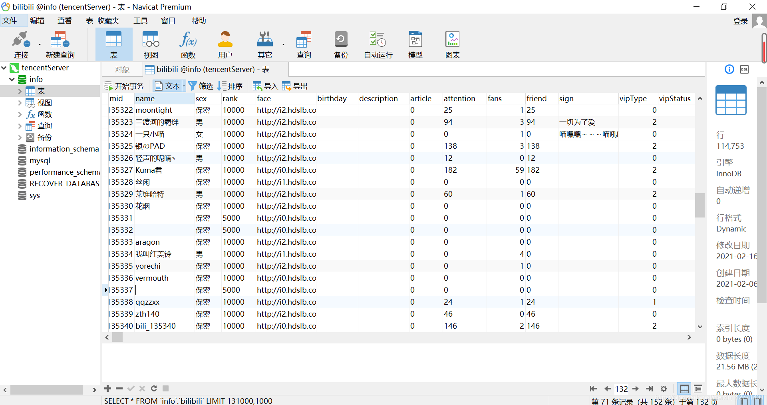Open the Connection (连接) tool
767x405 pixels.
click(x=21, y=44)
